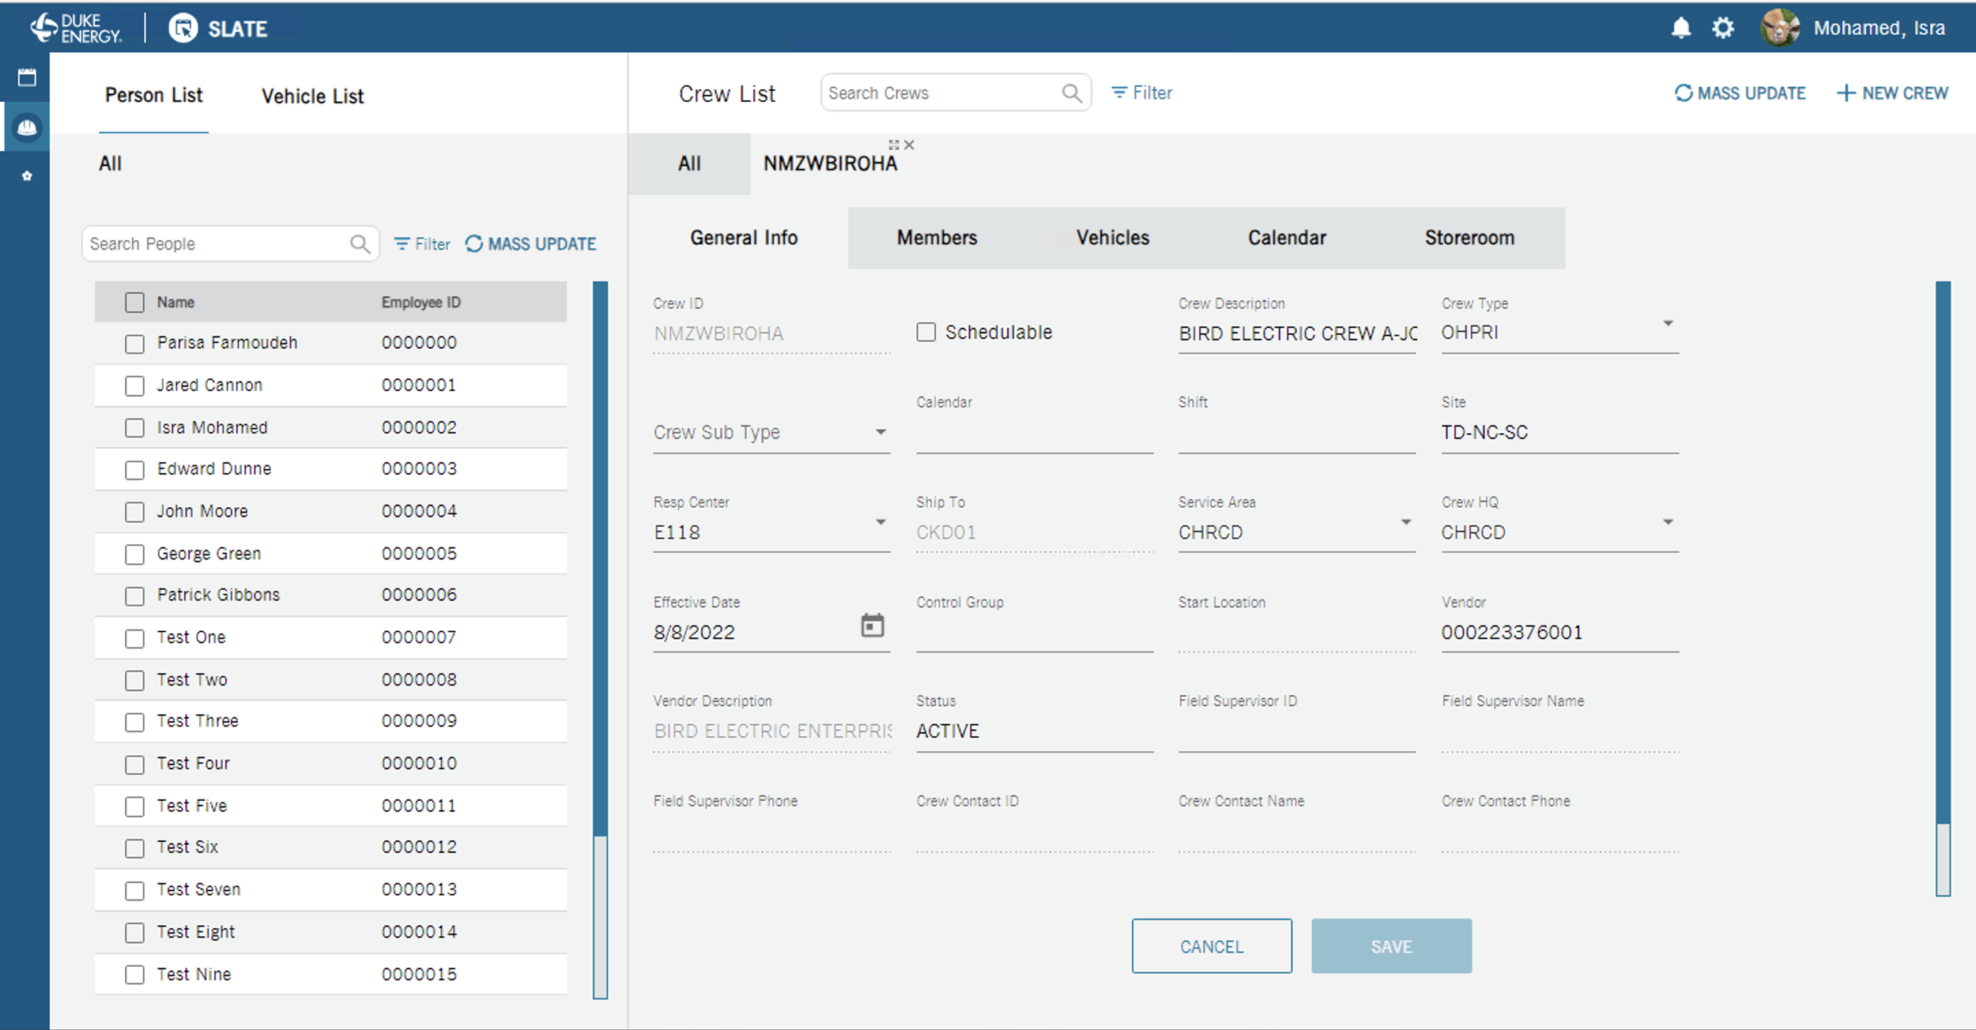Click the hard hat crew sidebar icon
The height and width of the screenshot is (1030, 1976).
coord(27,127)
